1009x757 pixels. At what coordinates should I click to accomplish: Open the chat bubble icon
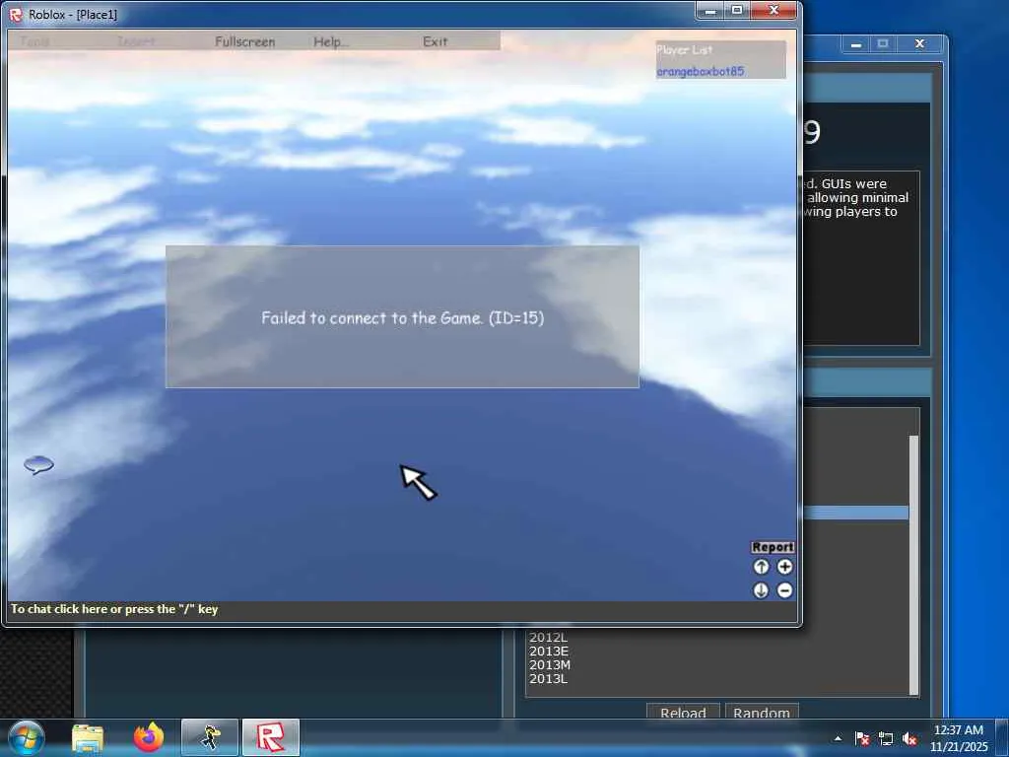click(38, 465)
